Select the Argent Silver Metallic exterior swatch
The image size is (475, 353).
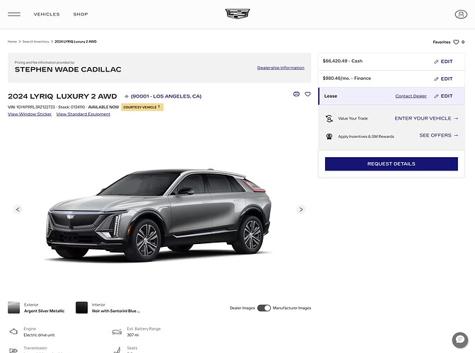click(14, 308)
